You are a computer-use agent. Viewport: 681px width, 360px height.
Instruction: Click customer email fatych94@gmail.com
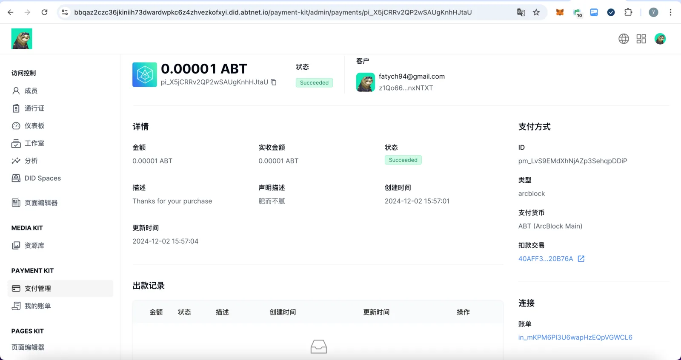tap(412, 76)
